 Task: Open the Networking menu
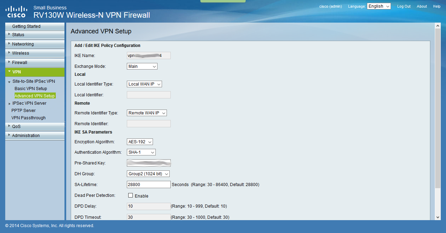pyautogui.click(x=35, y=44)
